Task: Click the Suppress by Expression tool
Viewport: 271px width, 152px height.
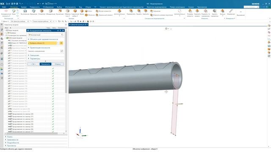Action: (x=206, y=13)
